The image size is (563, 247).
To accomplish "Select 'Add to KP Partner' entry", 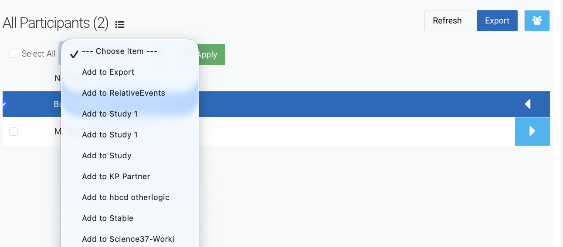I will coord(116,177).
